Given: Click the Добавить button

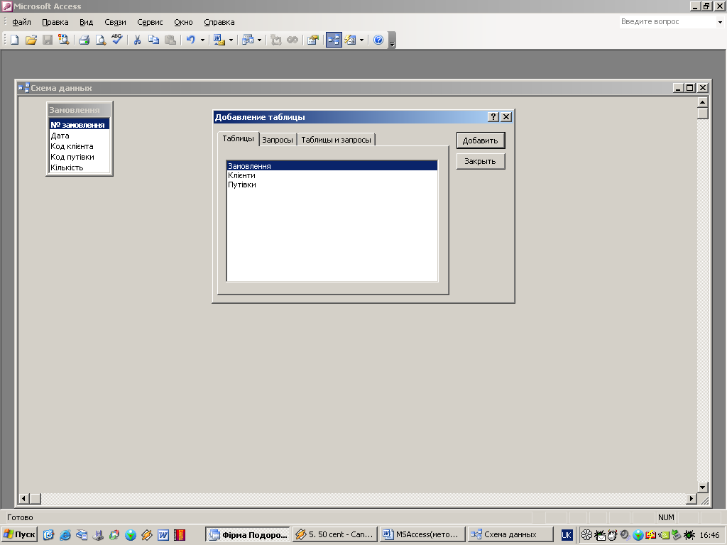Looking at the screenshot, I should tap(481, 141).
